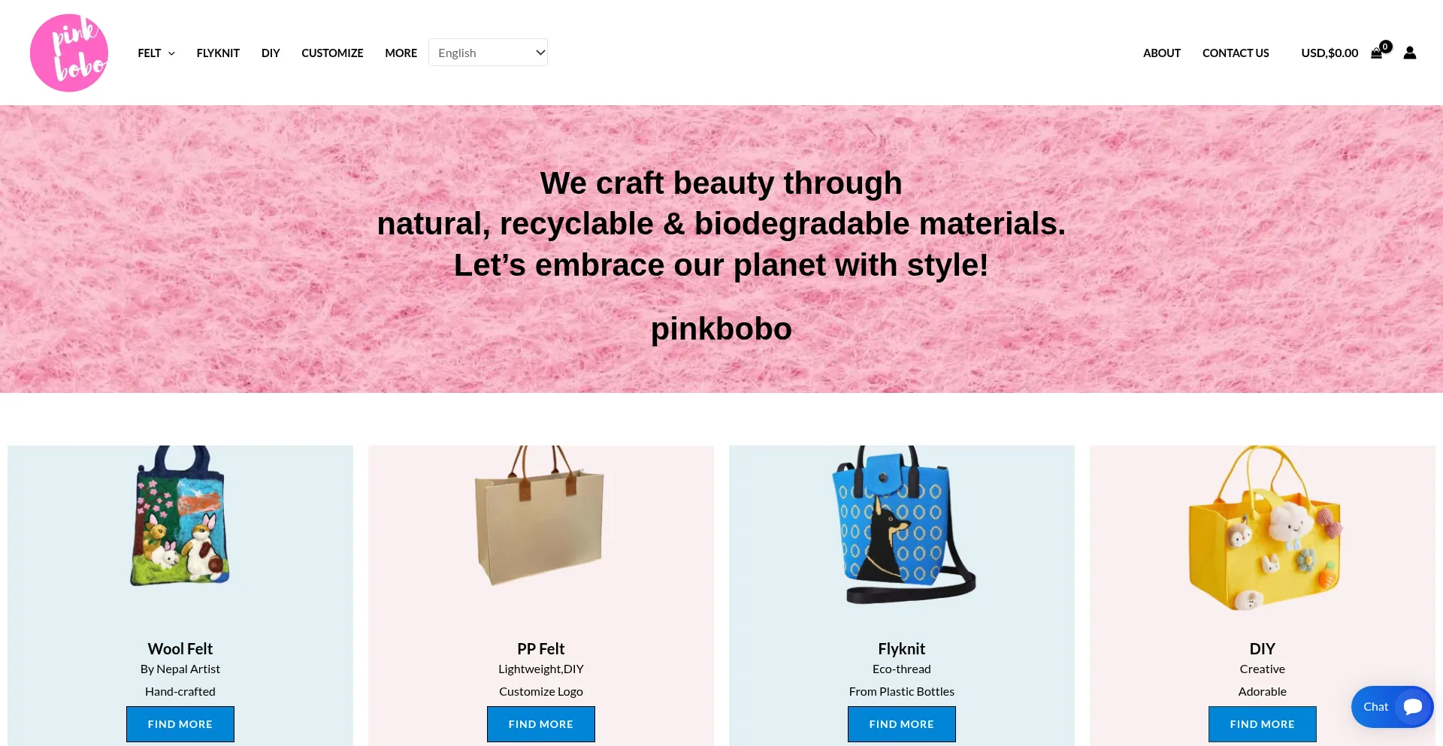1443x746 pixels.
Task: Open the CONTACT US link
Action: coord(1236,53)
